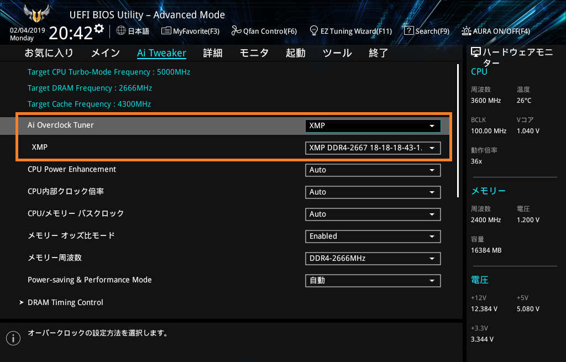
Task: Open the Ai Overclock Tuner dropdown
Action: pyautogui.click(x=373, y=126)
